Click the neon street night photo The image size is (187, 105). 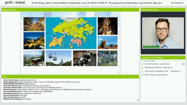pos(108,26)
